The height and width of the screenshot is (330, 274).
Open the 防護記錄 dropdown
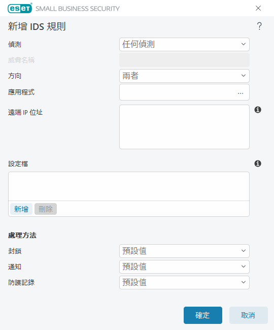coord(184,282)
